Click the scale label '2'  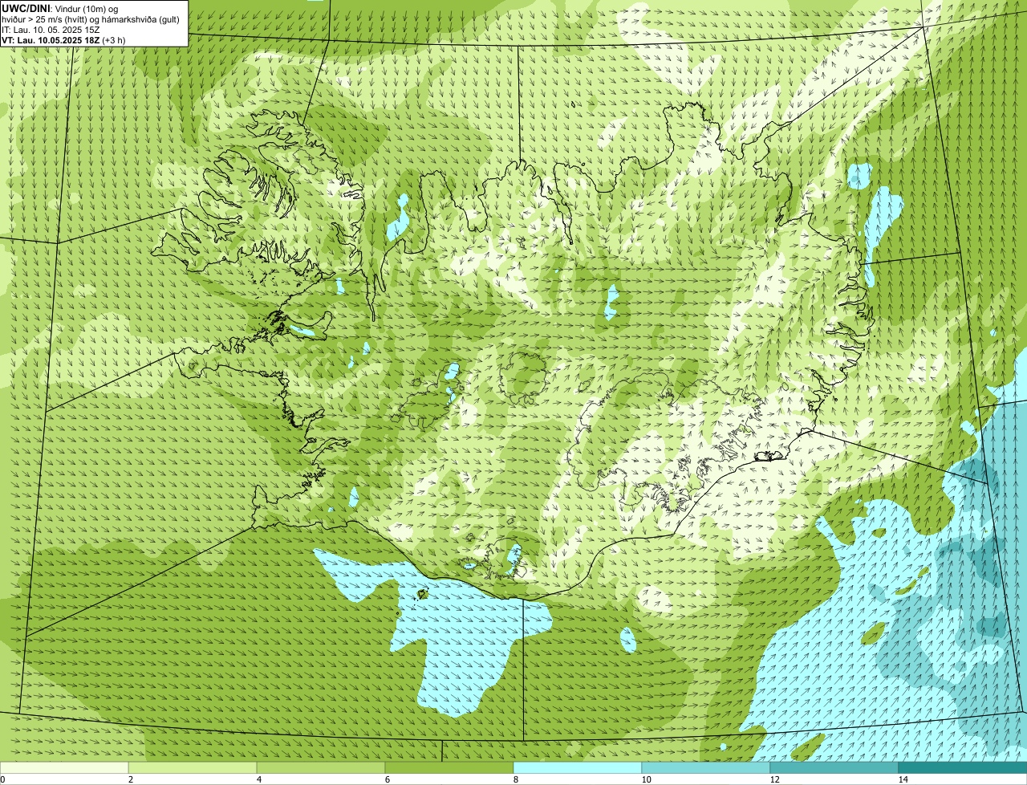pos(130,779)
